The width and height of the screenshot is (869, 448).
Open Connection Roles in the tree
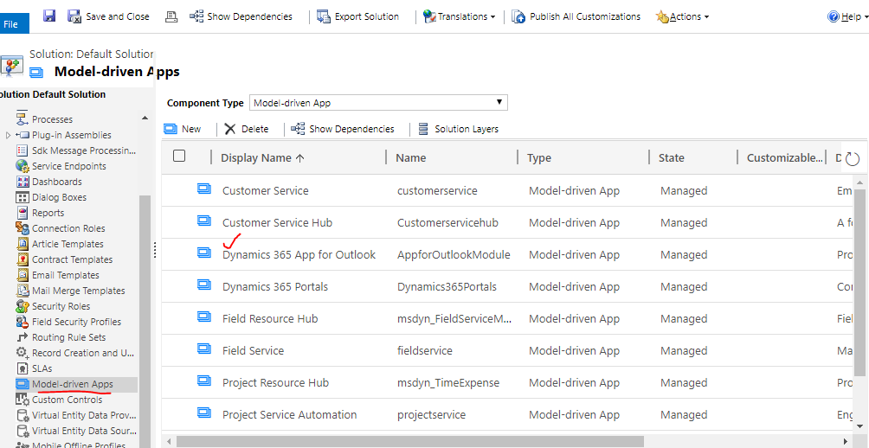(68, 228)
